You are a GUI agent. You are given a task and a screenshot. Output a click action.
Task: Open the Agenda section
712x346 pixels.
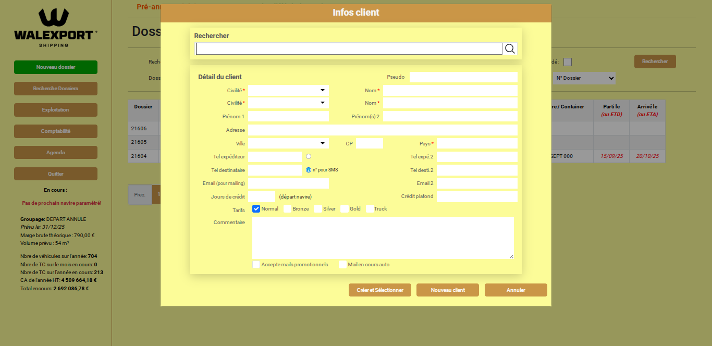[55, 152]
